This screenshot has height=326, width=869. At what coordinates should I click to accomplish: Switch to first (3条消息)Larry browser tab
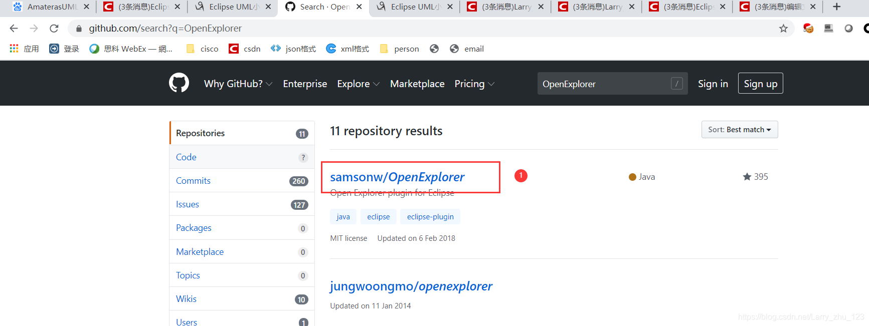[x=505, y=7]
